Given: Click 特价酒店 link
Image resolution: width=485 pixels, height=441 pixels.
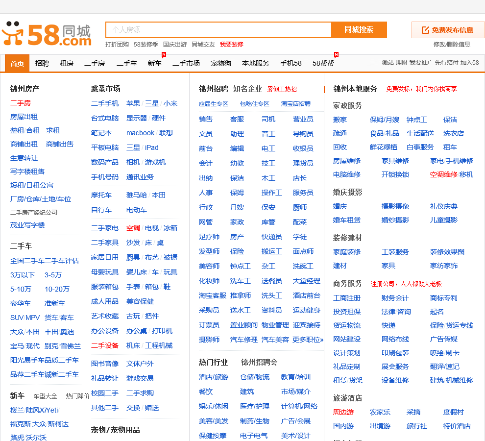Looking at the screenshot, I should [x=457, y=426].
